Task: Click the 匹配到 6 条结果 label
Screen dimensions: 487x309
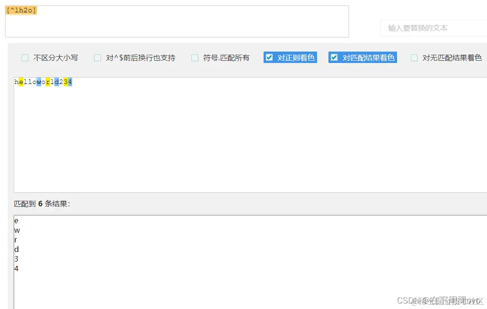Action: pyautogui.click(x=42, y=204)
